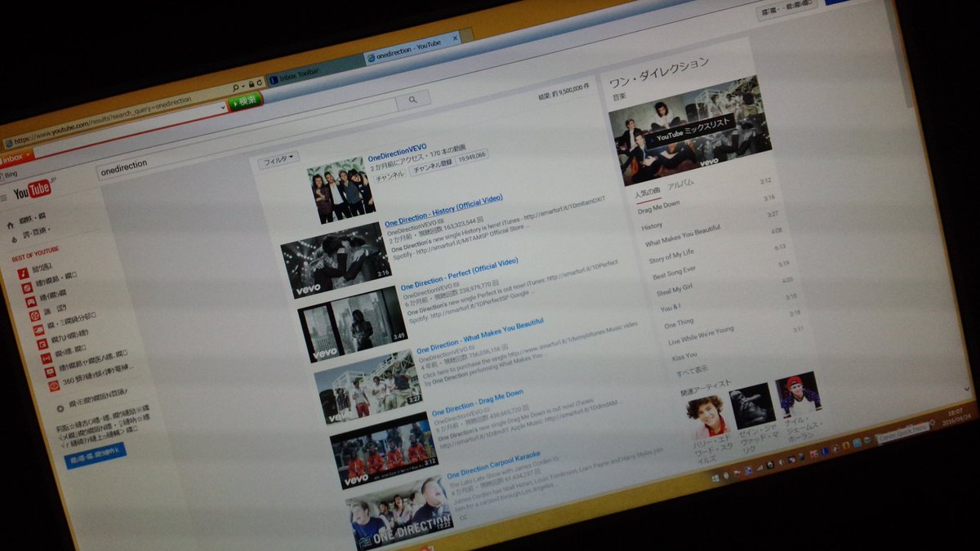
Task: Switch to the Inbox Toolbar tab
Action: 314,75
